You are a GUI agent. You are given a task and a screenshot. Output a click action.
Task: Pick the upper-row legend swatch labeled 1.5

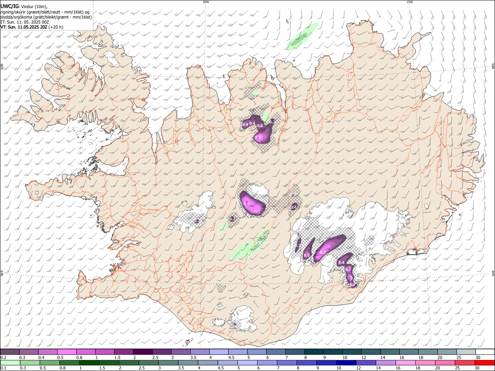[124, 352]
